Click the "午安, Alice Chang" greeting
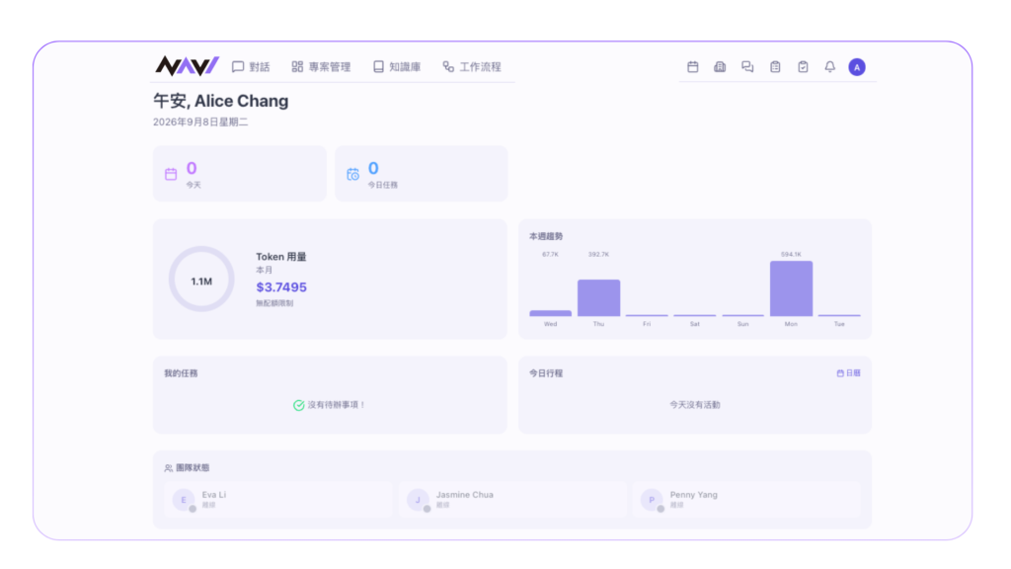 (x=220, y=102)
